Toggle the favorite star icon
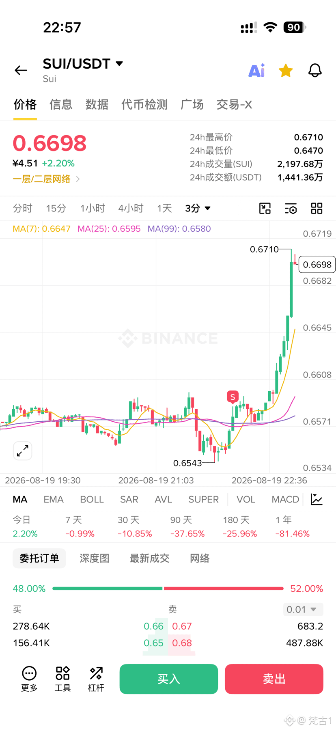 pyautogui.click(x=286, y=70)
